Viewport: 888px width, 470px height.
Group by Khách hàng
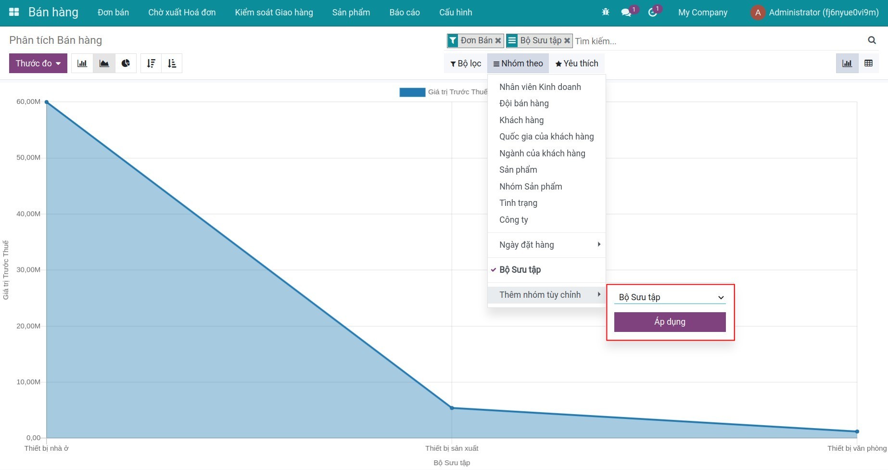coord(521,120)
